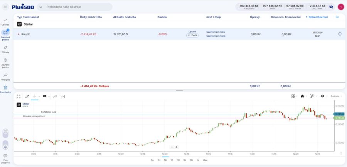Click the K dispozici balance value
Screen dimensions: 347x167
(x=249, y=7)
